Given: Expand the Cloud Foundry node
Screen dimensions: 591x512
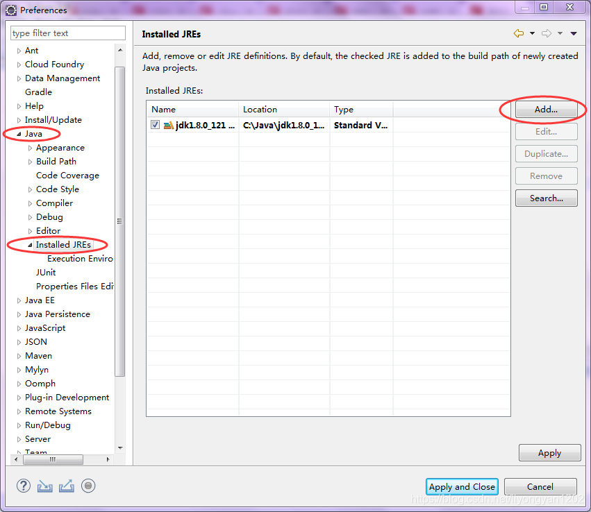Looking at the screenshot, I should point(19,65).
